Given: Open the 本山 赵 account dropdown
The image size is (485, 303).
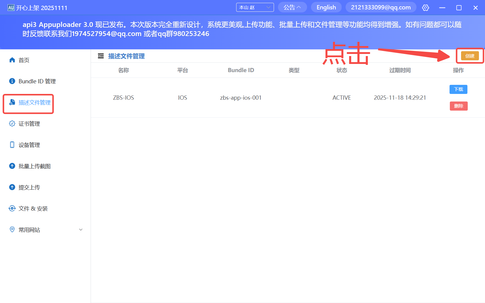Looking at the screenshot, I should [255, 7].
